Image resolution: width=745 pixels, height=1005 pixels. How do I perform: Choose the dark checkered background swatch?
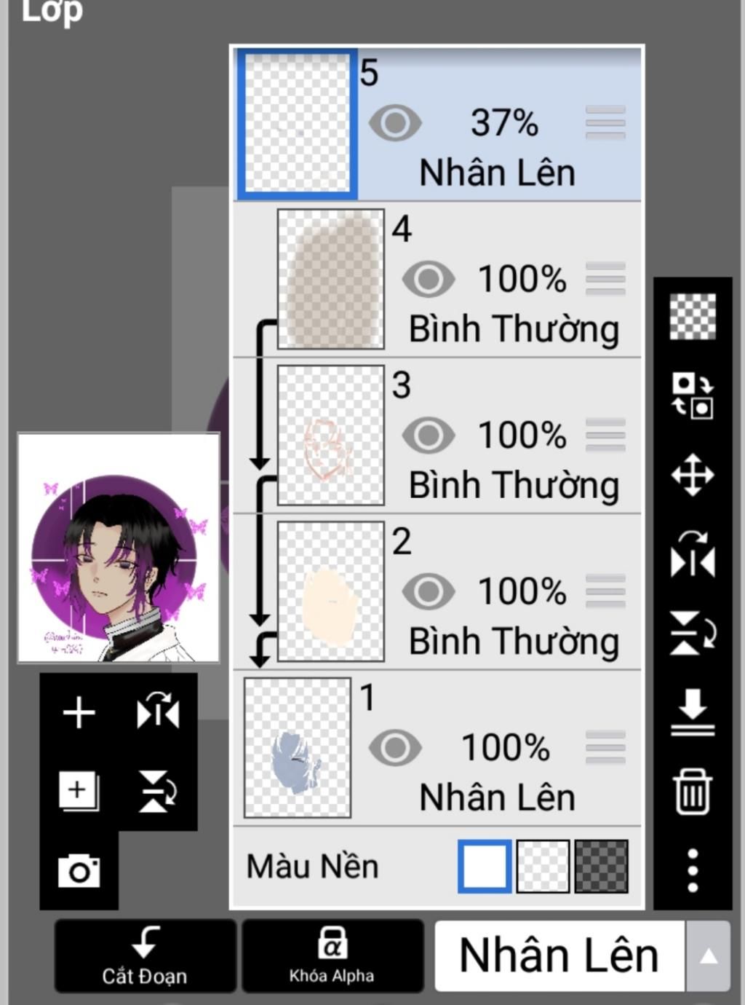click(601, 867)
